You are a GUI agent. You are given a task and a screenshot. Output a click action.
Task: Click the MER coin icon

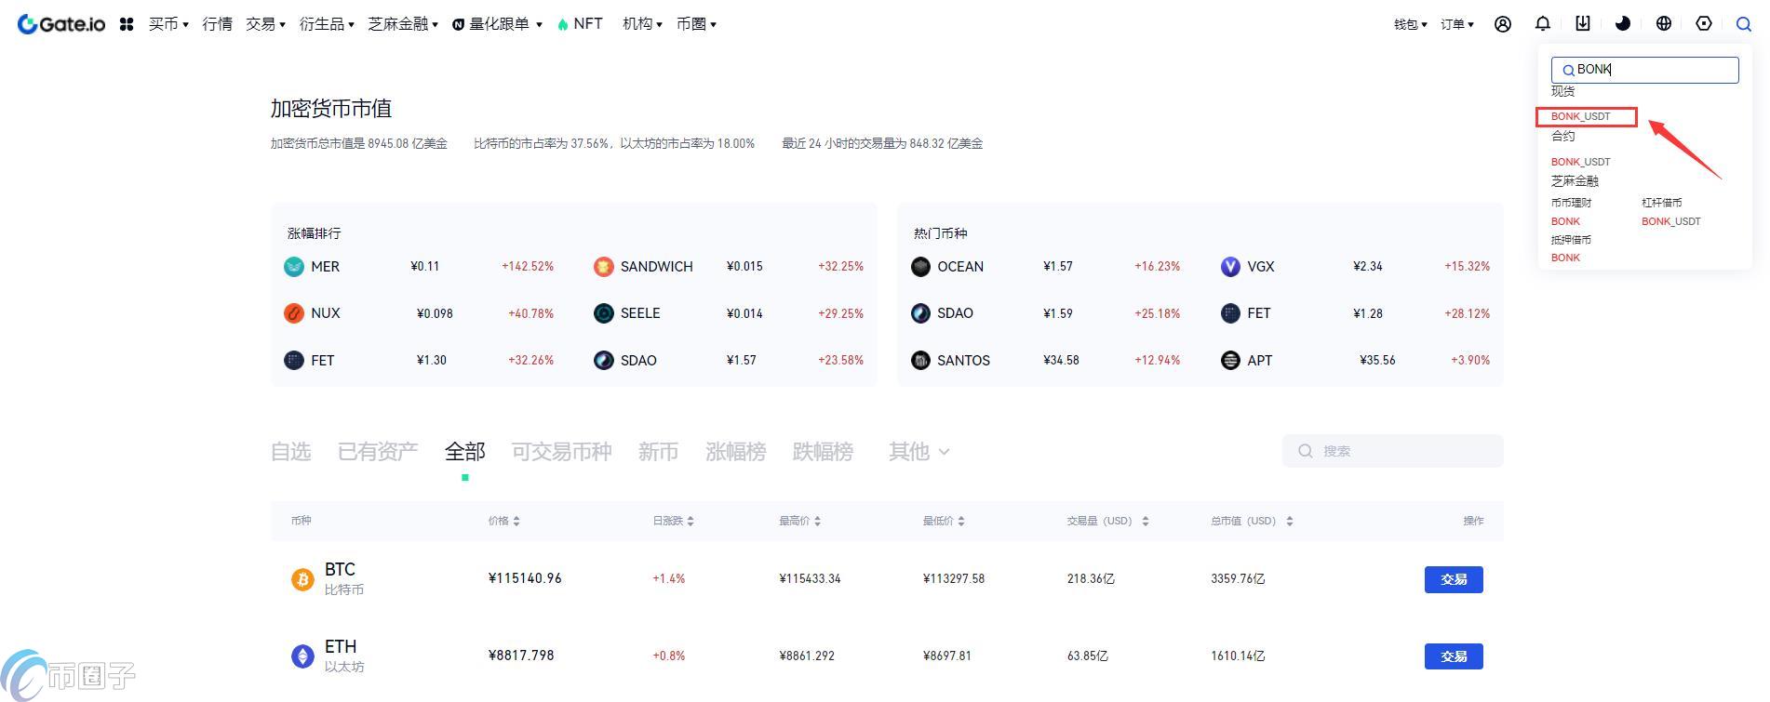coord(294,267)
